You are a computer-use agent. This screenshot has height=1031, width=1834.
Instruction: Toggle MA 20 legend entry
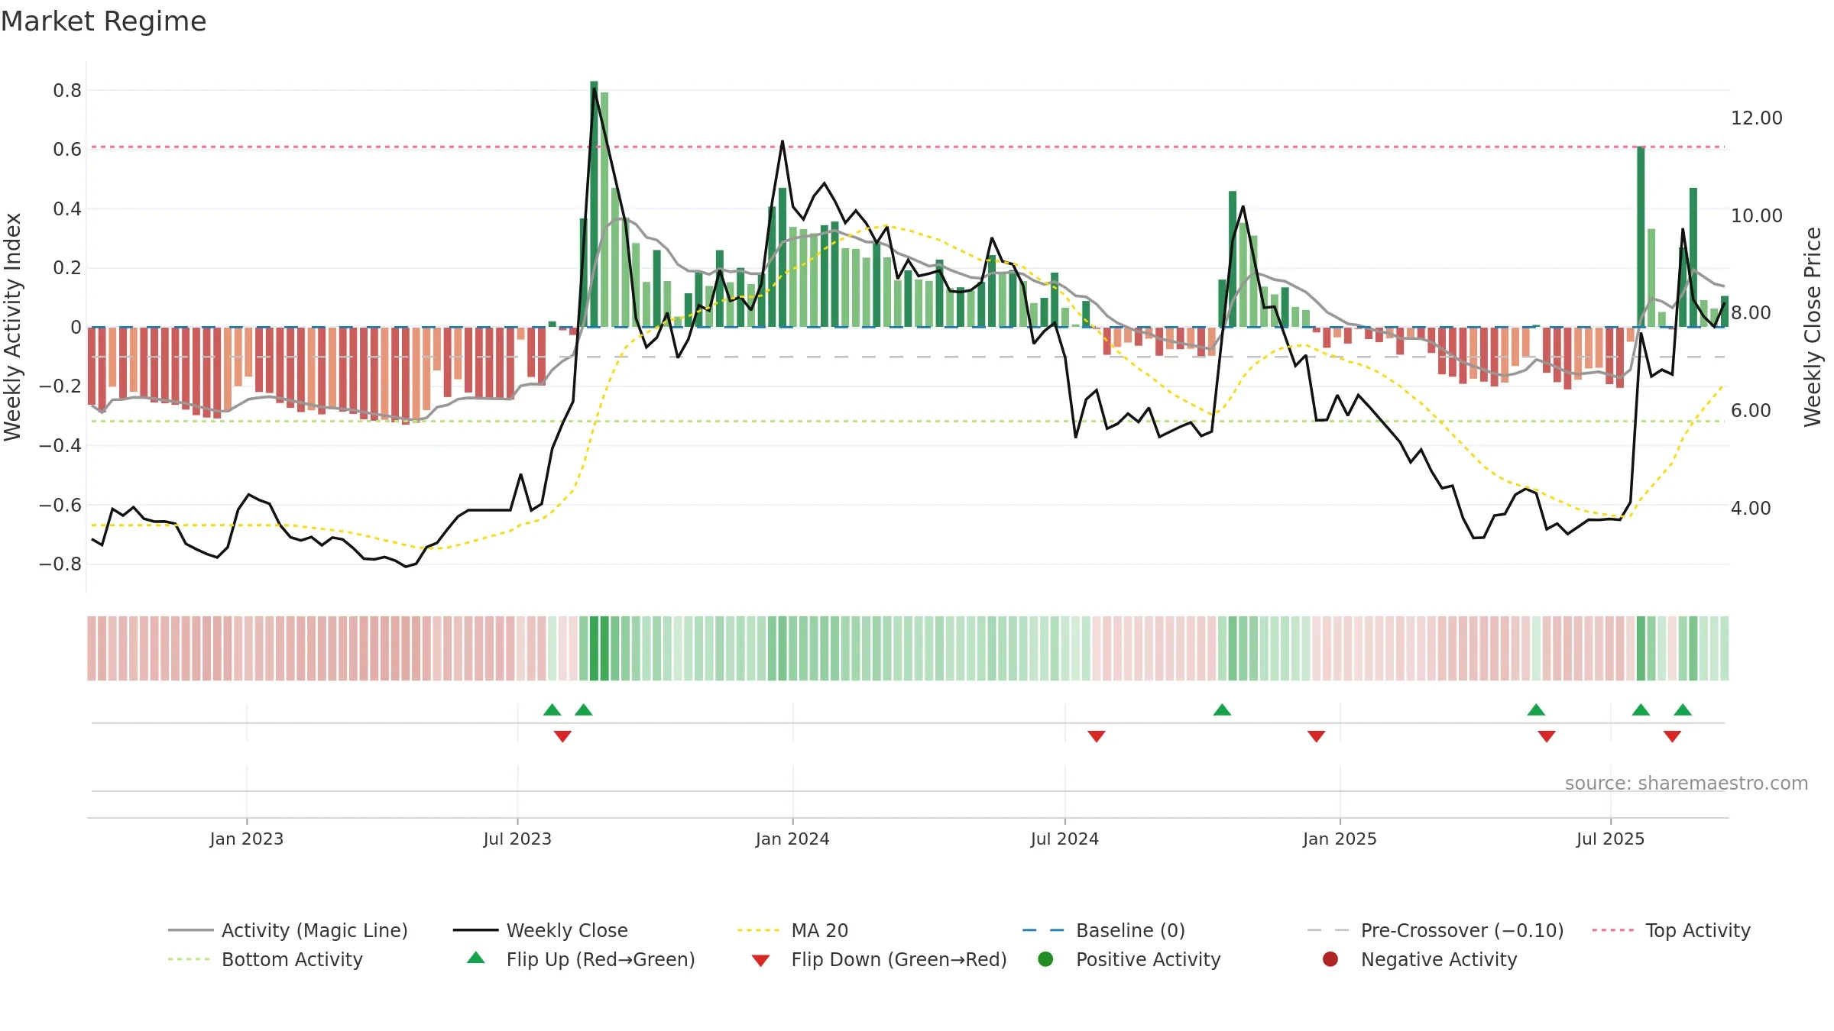(x=792, y=930)
